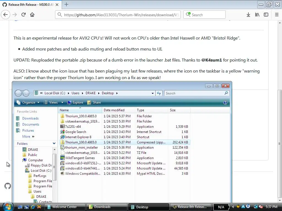Select Users breadcrumb segment
This screenshot has width=282, height=211.
(x=75, y=93)
